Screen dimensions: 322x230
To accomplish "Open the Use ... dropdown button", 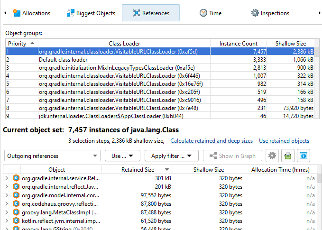I will coord(122,156).
